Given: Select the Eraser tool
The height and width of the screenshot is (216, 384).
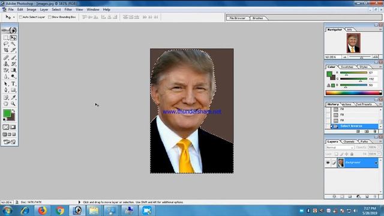Looking at the screenshot, I should click(6, 70).
